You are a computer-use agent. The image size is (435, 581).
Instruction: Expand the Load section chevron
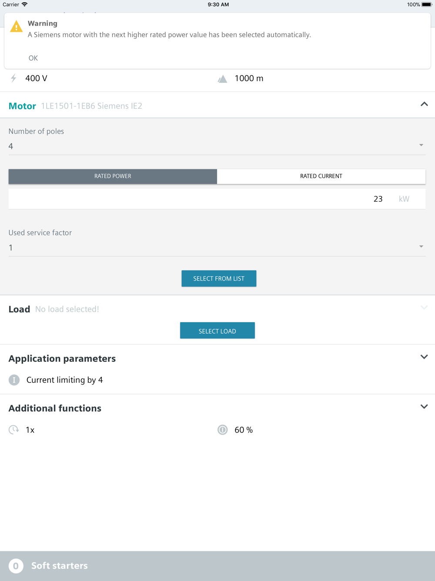424,307
